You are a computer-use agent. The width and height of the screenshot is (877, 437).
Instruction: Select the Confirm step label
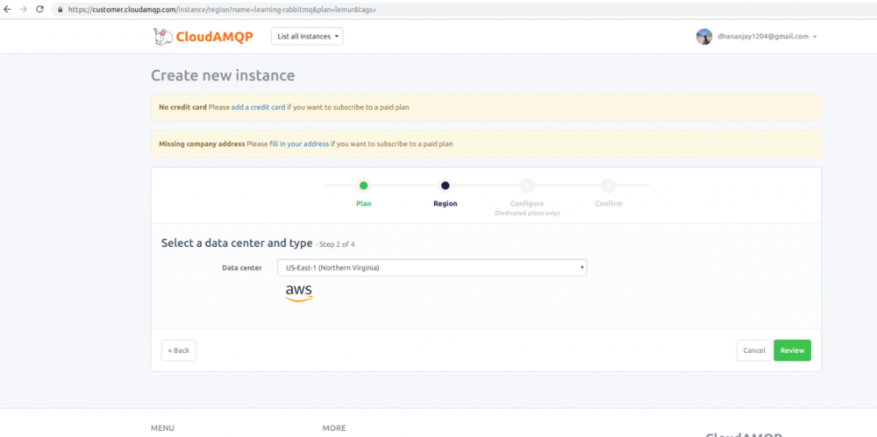(x=609, y=203)
